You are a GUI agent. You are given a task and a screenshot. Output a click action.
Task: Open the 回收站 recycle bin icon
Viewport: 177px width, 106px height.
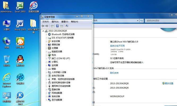pos(7,61)
